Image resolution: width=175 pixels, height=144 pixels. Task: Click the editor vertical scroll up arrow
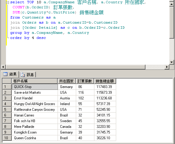(171, 4)
